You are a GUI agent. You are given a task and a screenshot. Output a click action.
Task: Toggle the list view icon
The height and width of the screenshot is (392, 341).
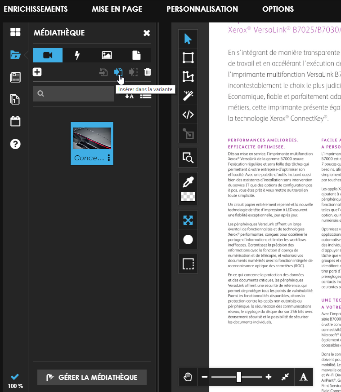click(x=146, y=96)
